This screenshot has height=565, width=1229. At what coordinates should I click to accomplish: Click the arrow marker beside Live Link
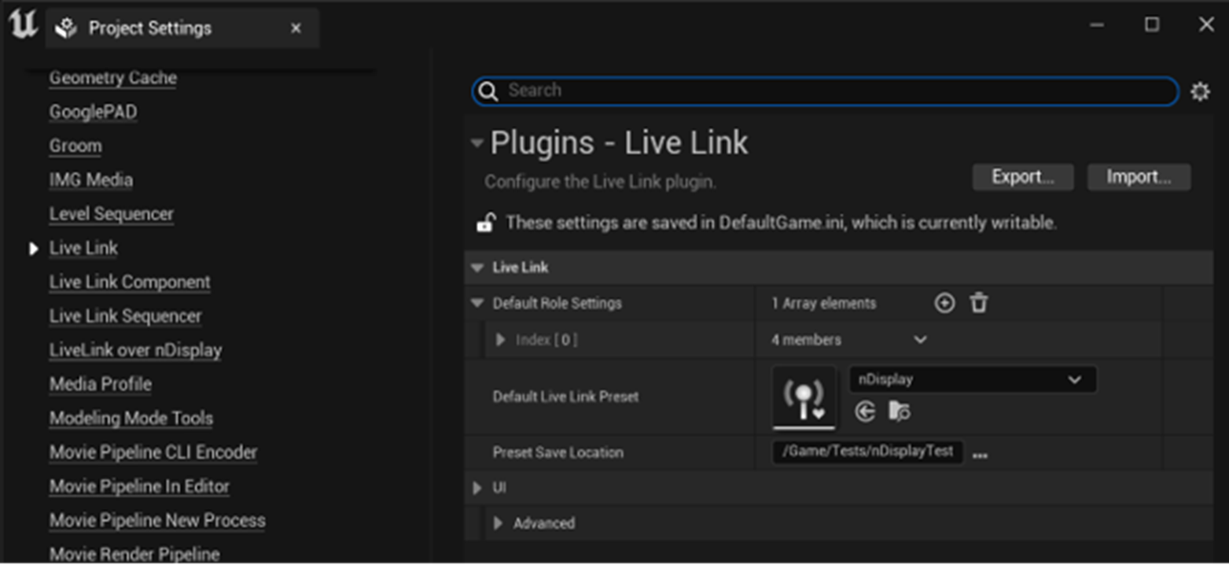point(34,249)
